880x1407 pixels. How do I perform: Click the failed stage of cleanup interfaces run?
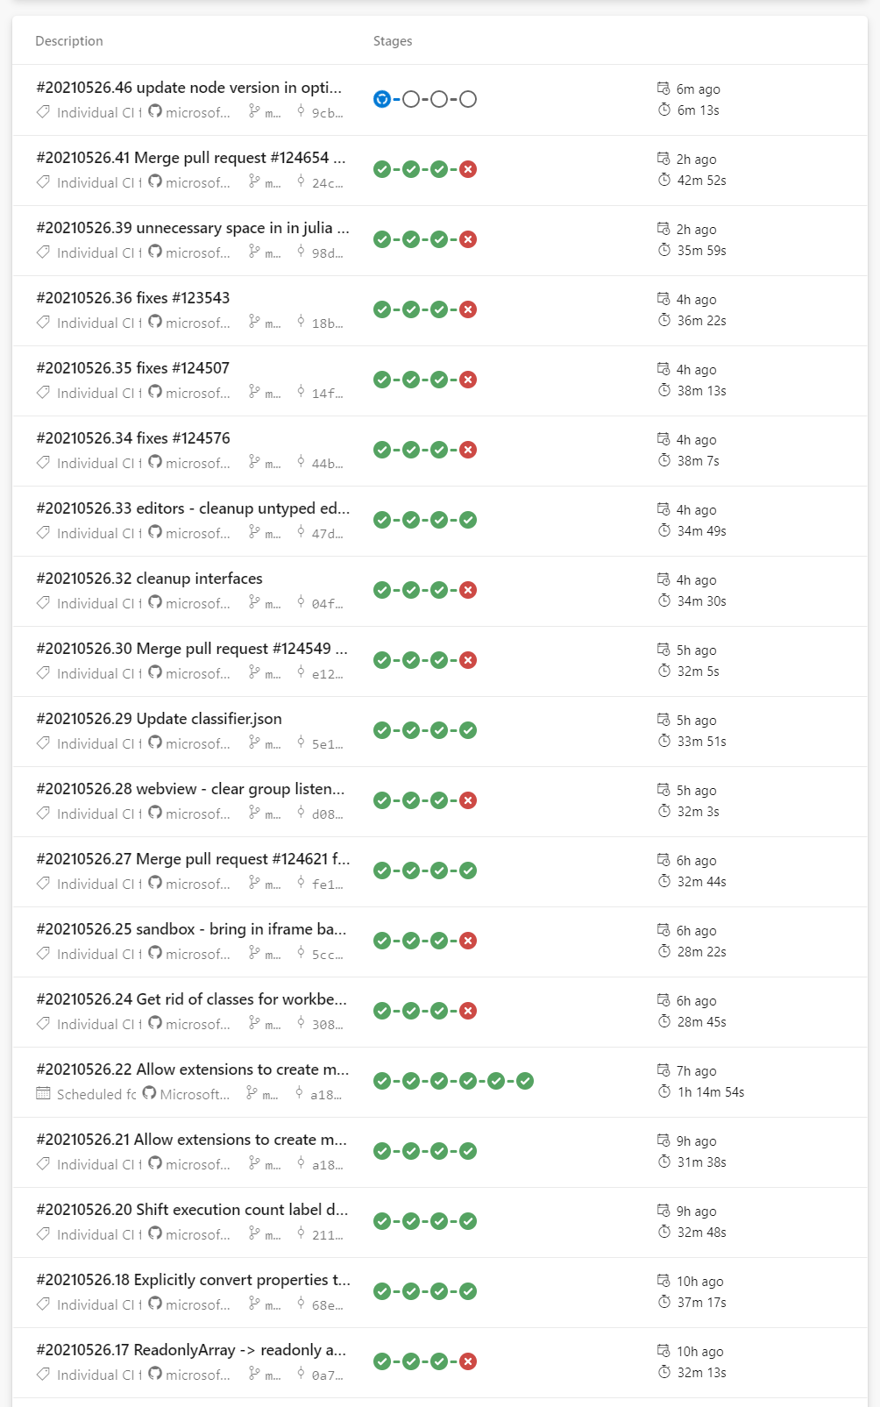(468, 590)
